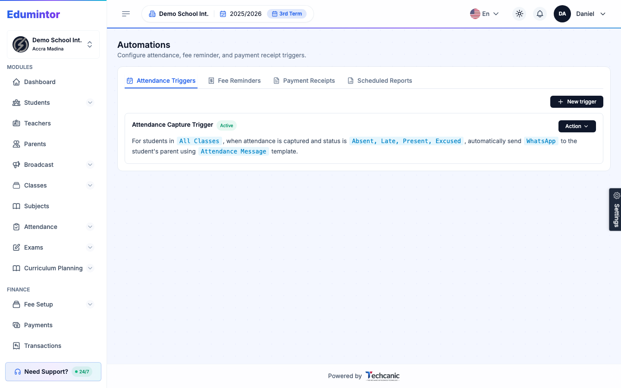Click the Classes icon in sidebar
Viewport: 621px width, 388px height.
(16, 185)
